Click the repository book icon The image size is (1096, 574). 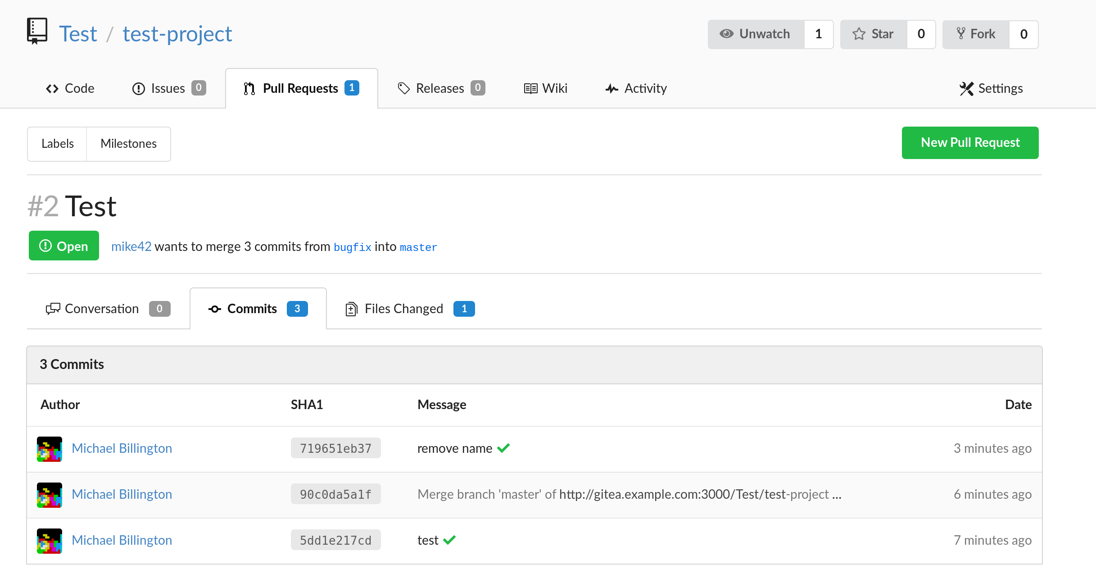pos(37,31)
